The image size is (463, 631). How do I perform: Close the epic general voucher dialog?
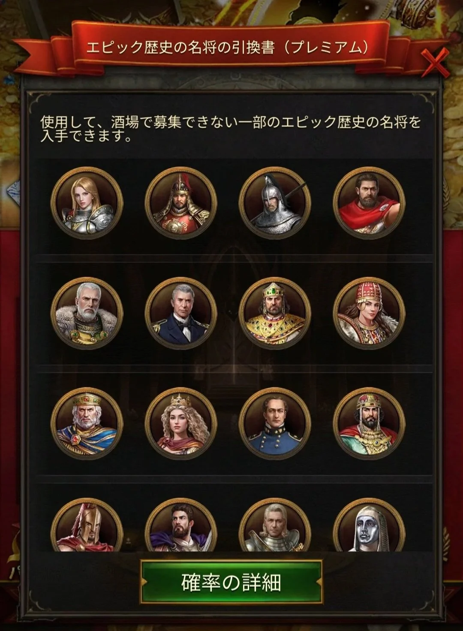click(x=435, y=63)
